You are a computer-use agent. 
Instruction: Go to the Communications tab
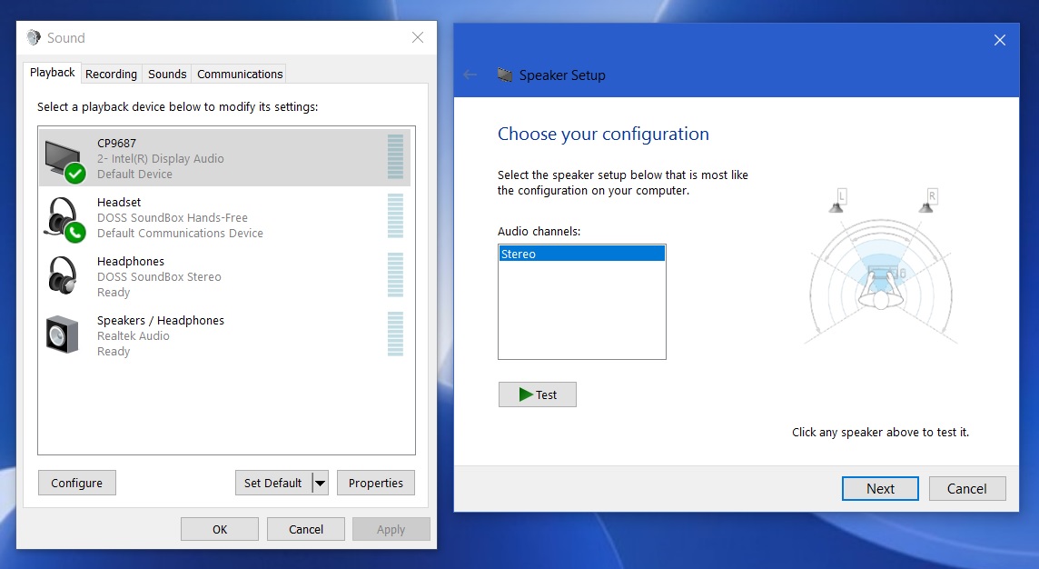click(x=240, y=75)
